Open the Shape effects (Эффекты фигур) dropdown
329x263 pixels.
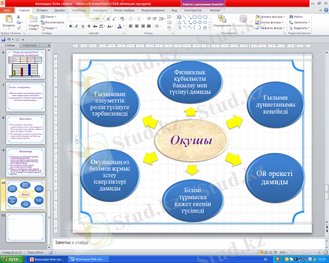click(272, 27)
